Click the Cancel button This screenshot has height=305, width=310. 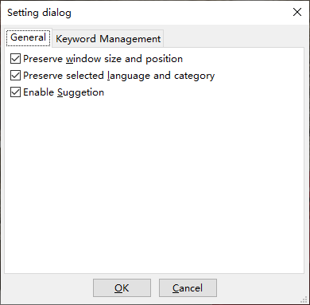188,288
